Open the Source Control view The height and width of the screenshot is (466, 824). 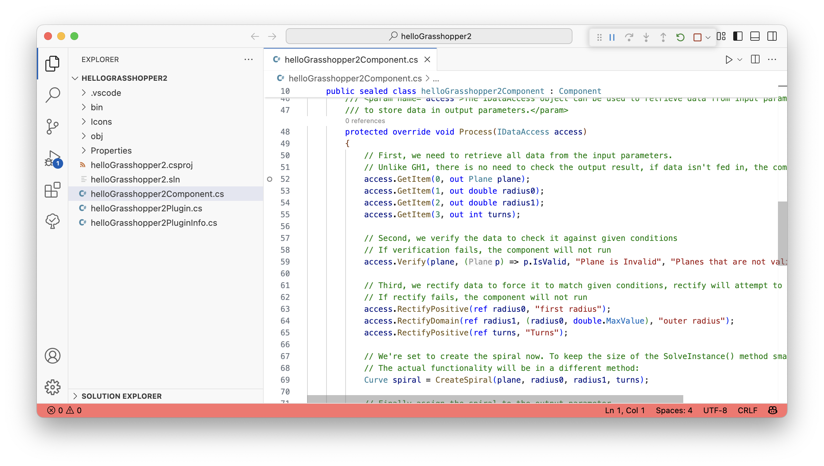pyautogui.click(x=52, y=127)
